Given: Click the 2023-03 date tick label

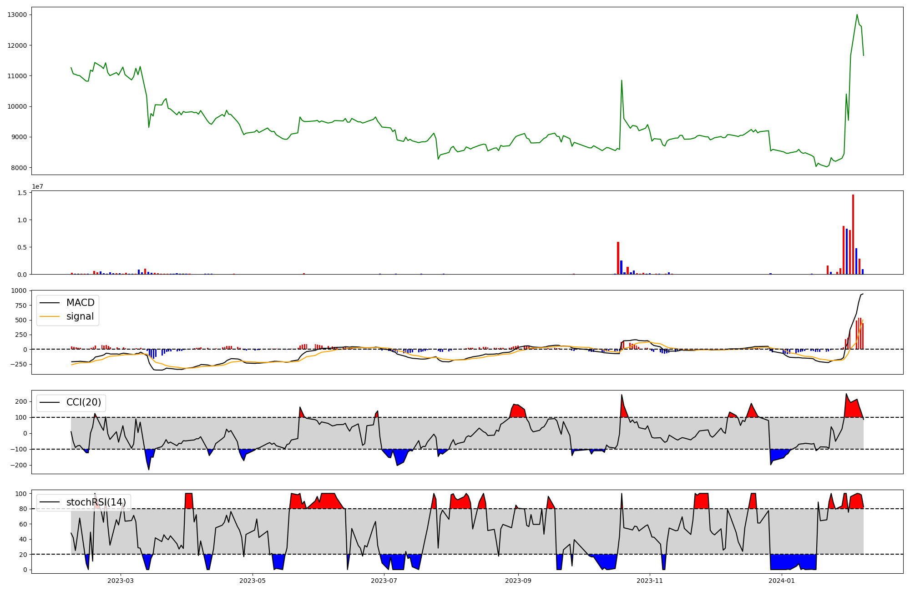Looking at the screenshot, I should click(x=121, y=581).
